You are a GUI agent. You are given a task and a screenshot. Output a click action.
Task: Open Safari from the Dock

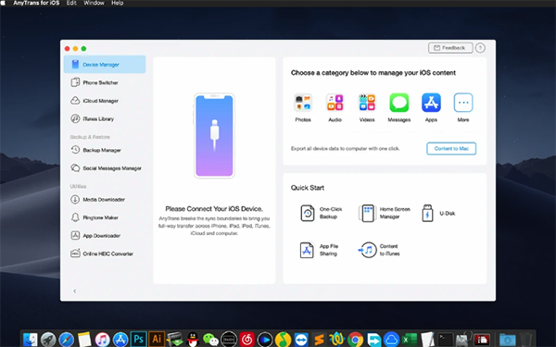[67, 340]
